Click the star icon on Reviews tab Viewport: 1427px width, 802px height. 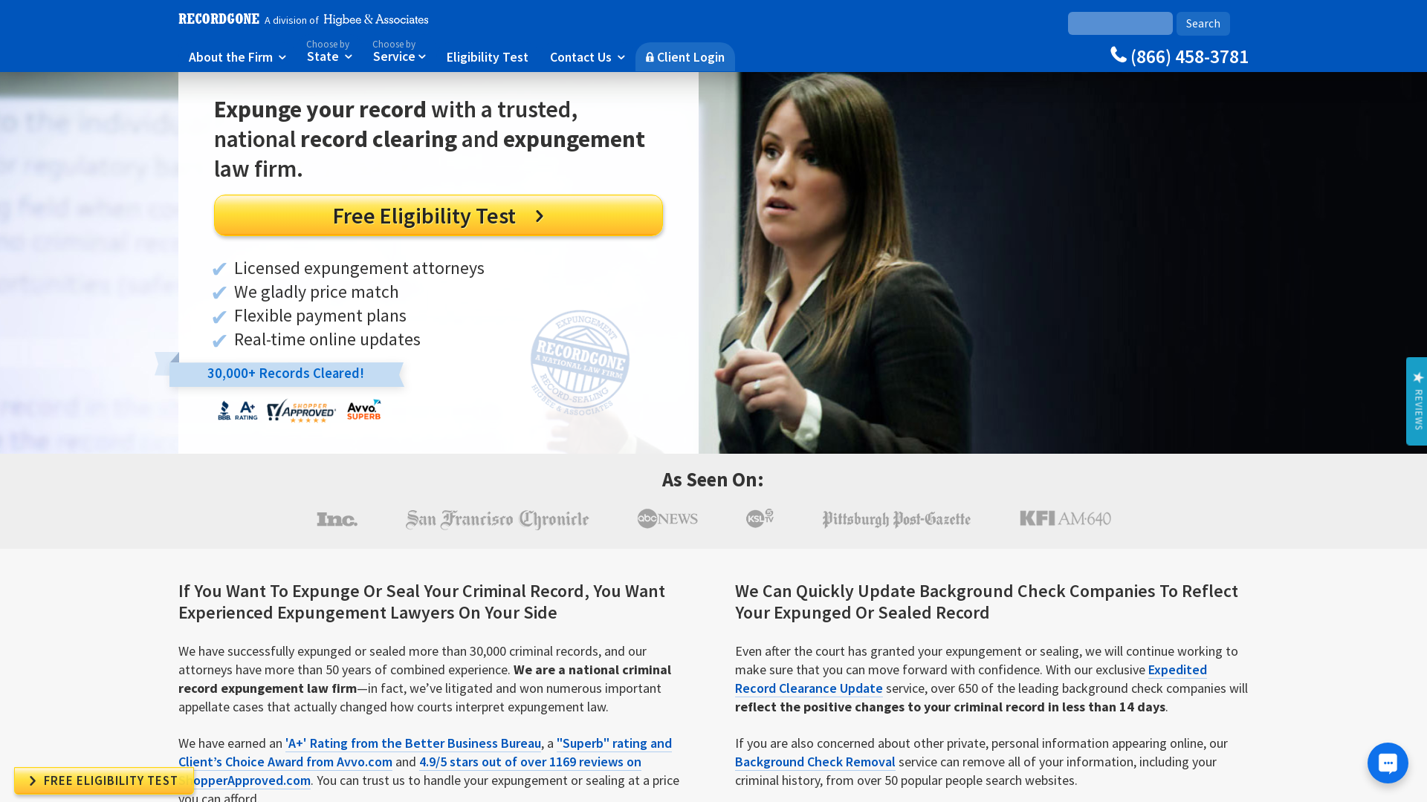click(1418, 377)
